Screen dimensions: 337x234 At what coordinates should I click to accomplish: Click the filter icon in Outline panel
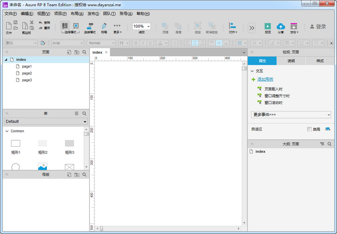tap(322, 144)
